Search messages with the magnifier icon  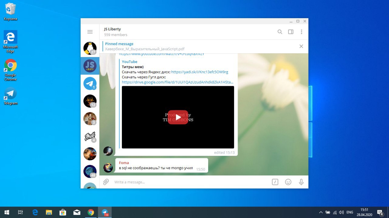click(x=280, y=32)
